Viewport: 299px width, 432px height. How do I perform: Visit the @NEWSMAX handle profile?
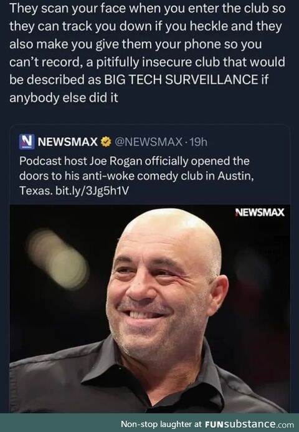pos(148,142)
